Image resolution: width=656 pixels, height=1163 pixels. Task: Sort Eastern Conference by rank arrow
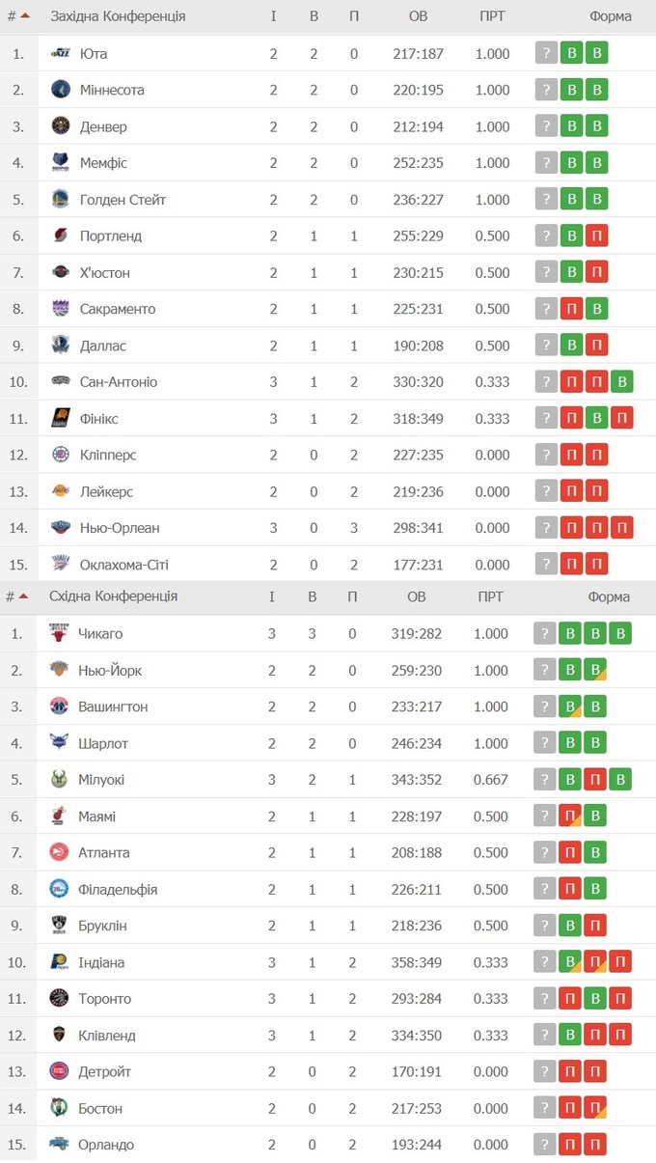[23, 596]
